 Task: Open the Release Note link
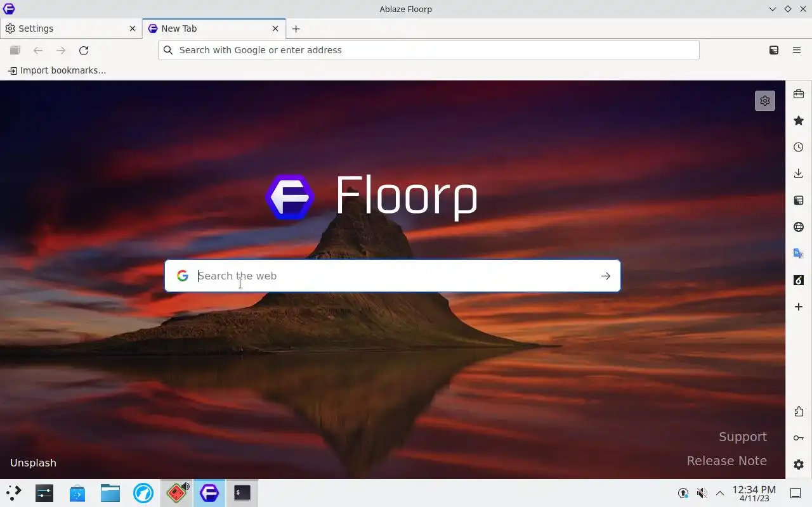[727, 461]
